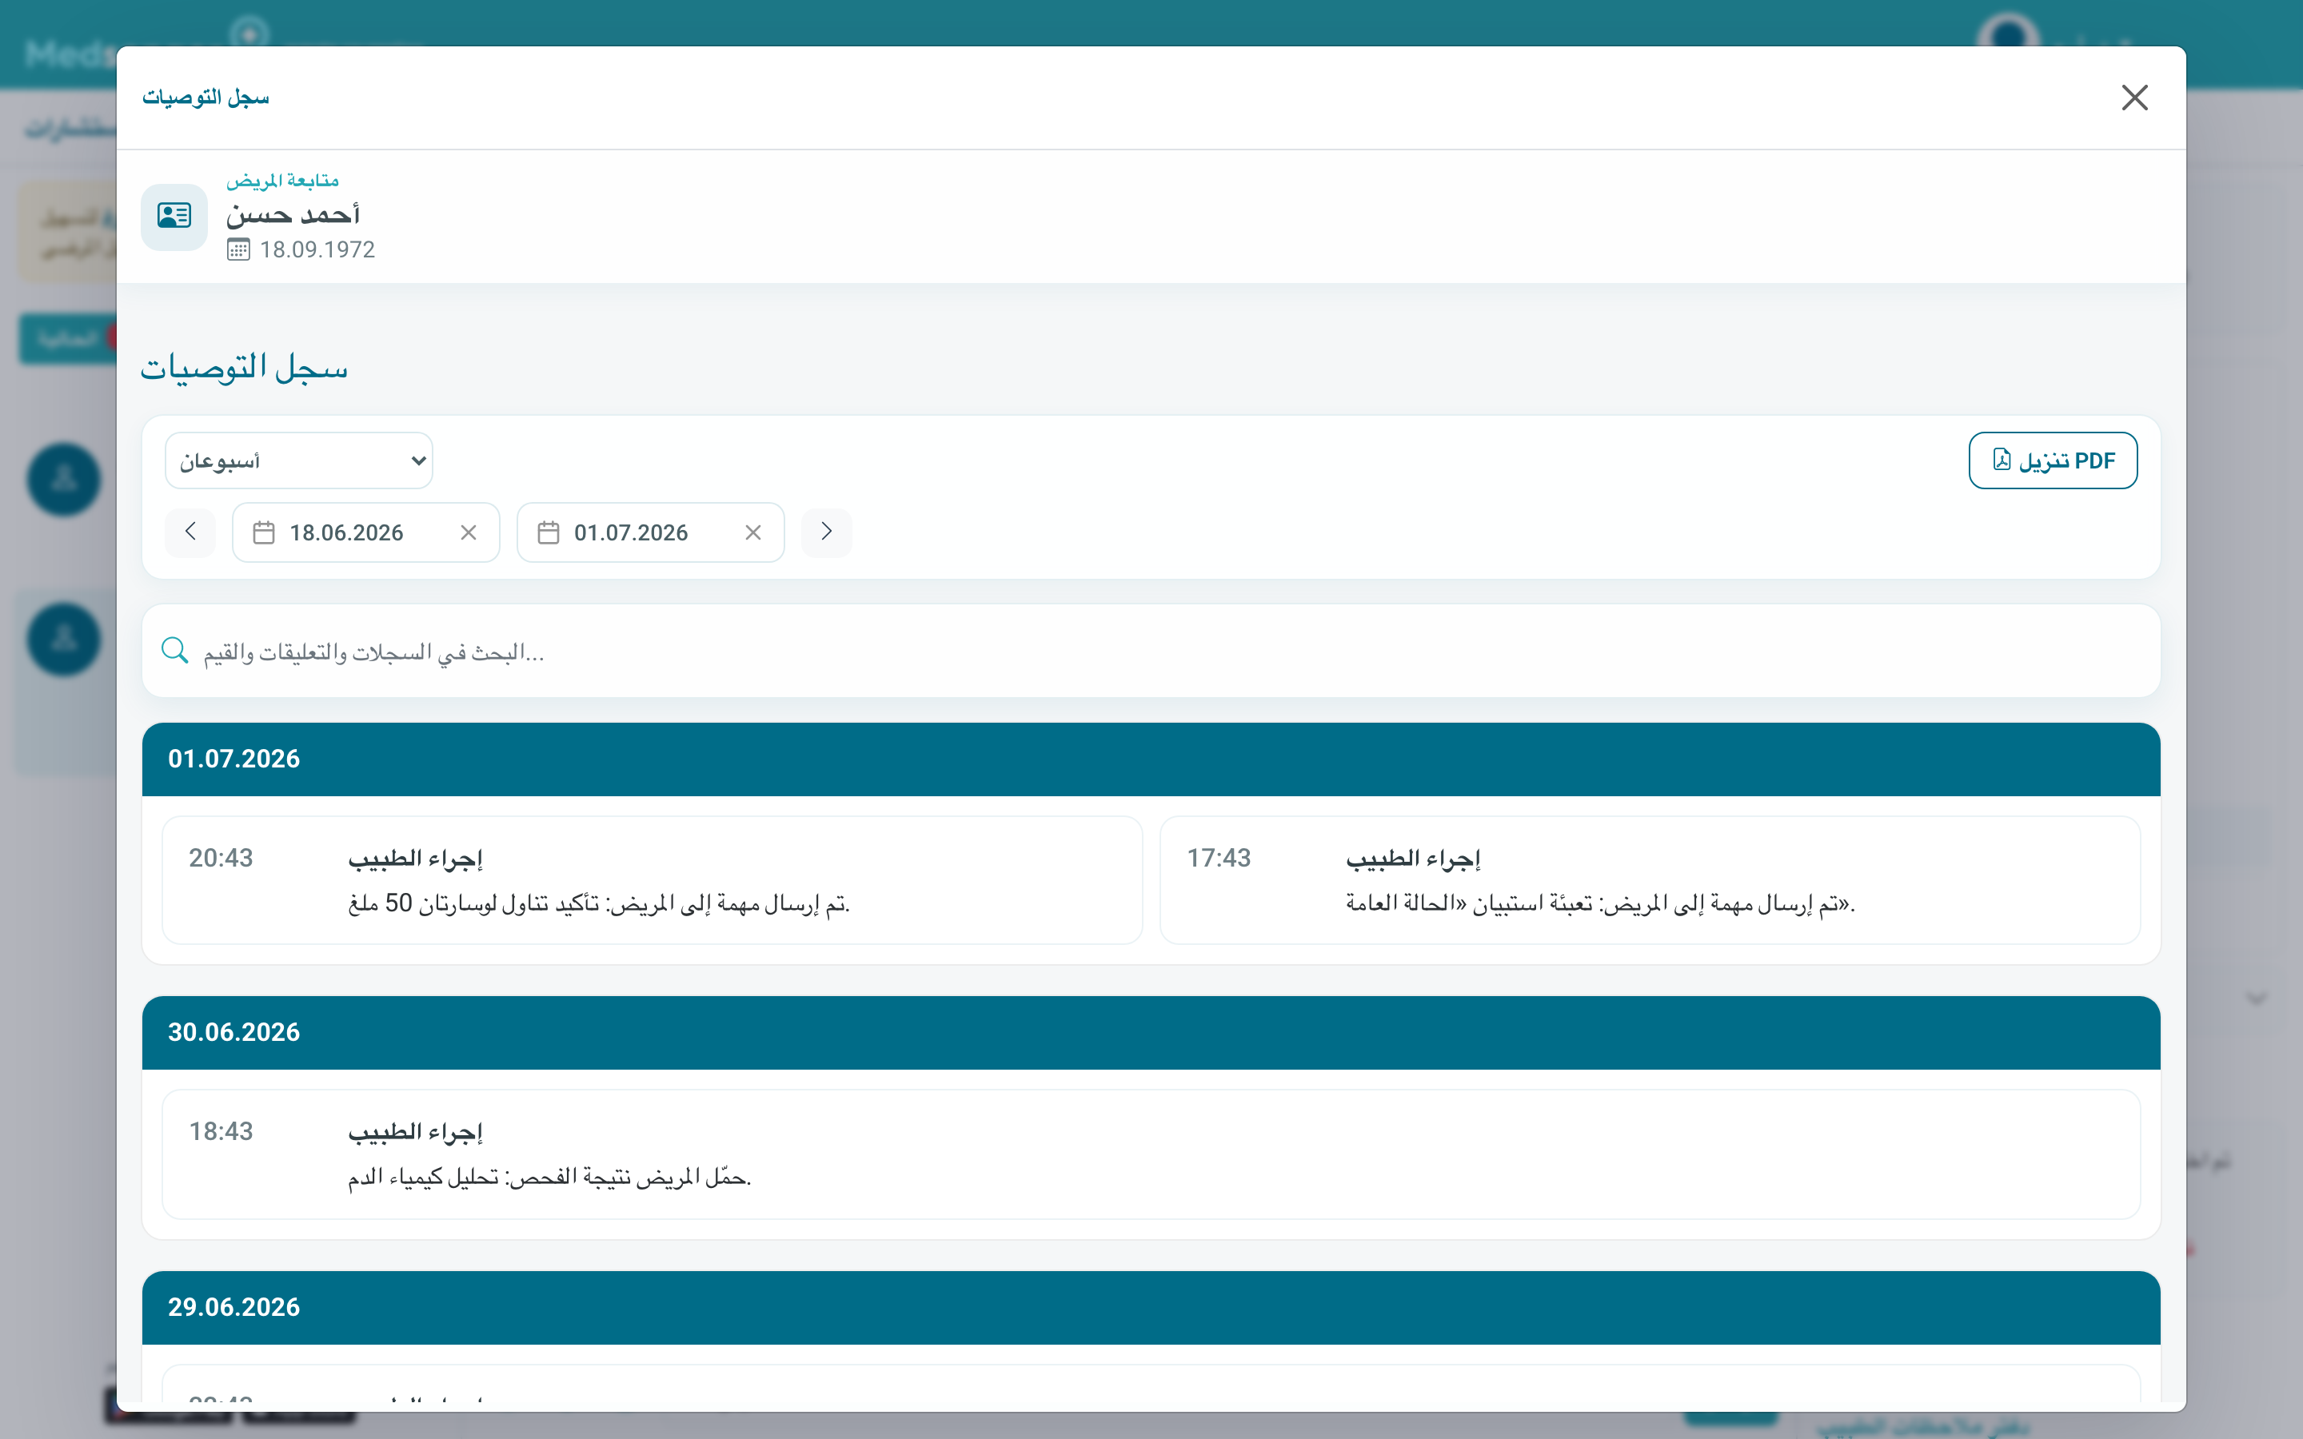The height and width of the screenshot is (1439, 2303).
Task: Download the log as PDF
Action: [2053, 460]
